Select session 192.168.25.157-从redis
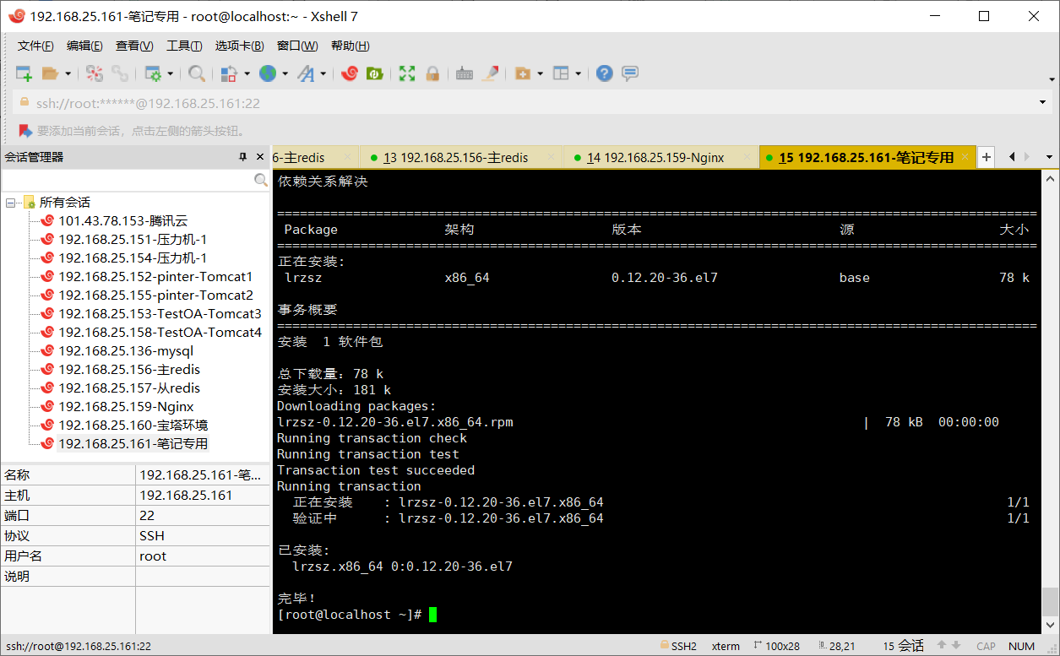The height and width of the screenshot is (656, 1060). [x=129, y=388]
